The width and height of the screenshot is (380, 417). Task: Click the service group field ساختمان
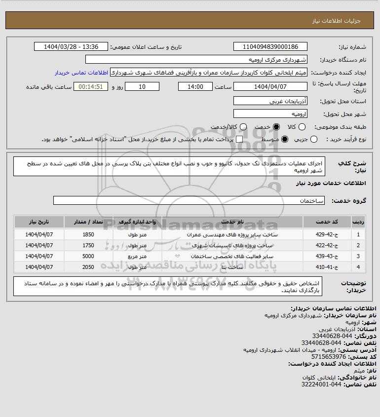tap(189, 200)
